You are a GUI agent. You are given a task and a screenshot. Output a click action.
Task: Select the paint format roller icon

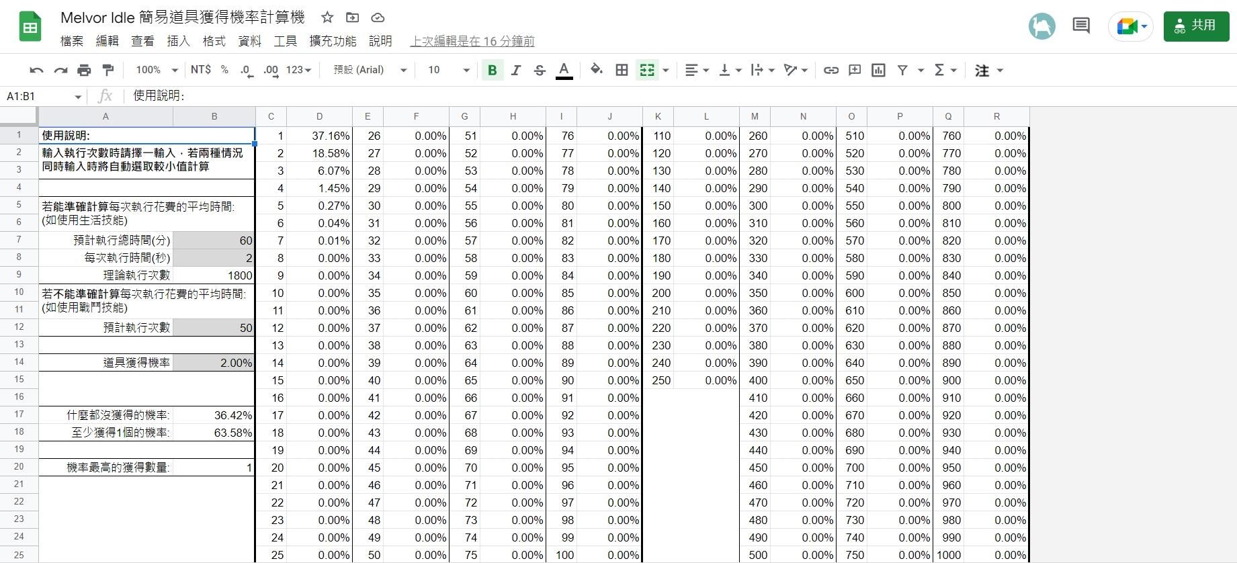tap(108, 71)
